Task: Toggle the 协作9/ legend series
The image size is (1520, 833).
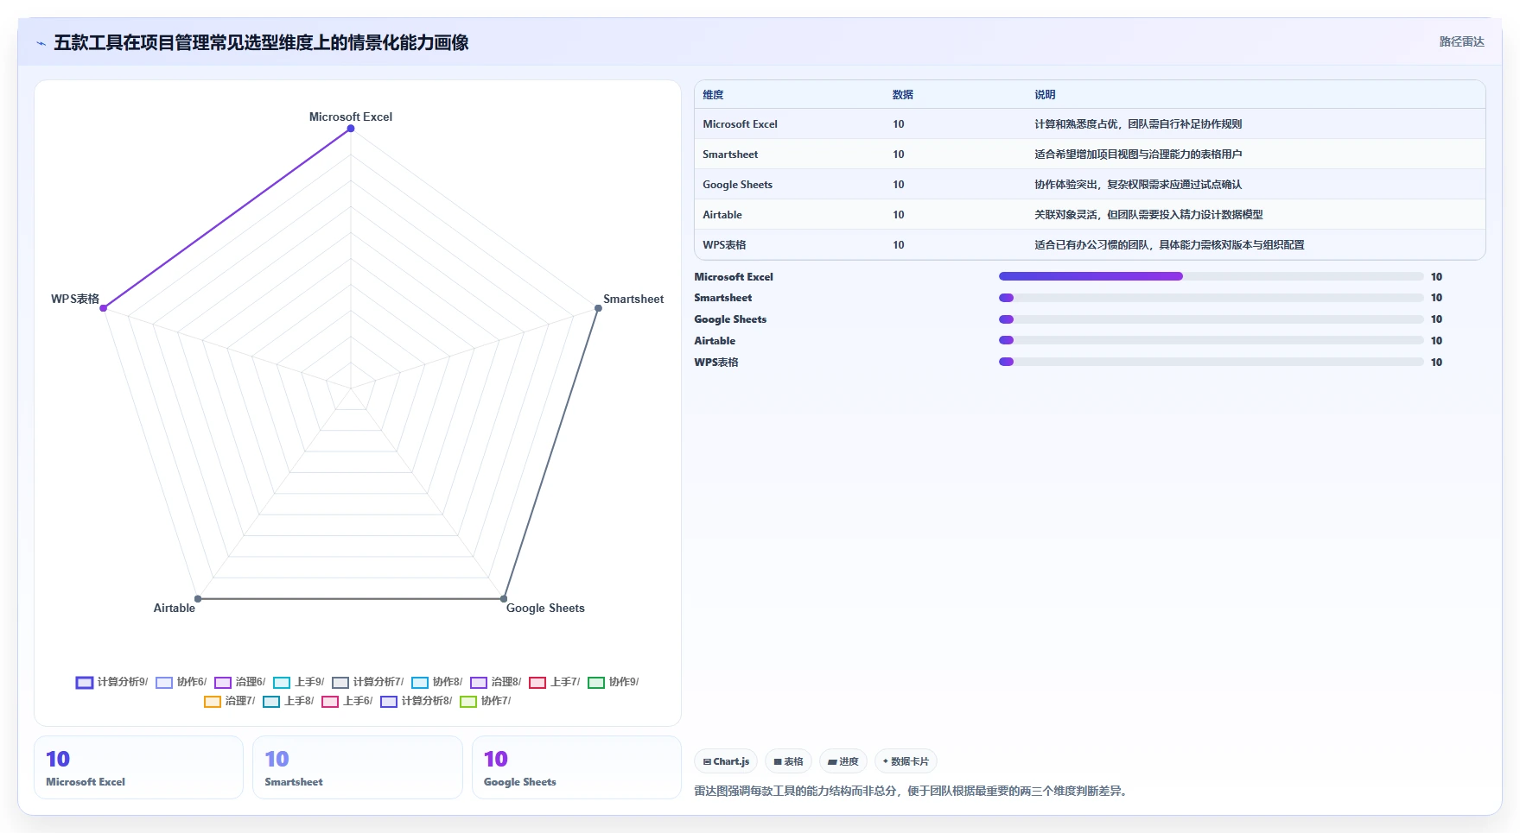Action: click(613, 682)
